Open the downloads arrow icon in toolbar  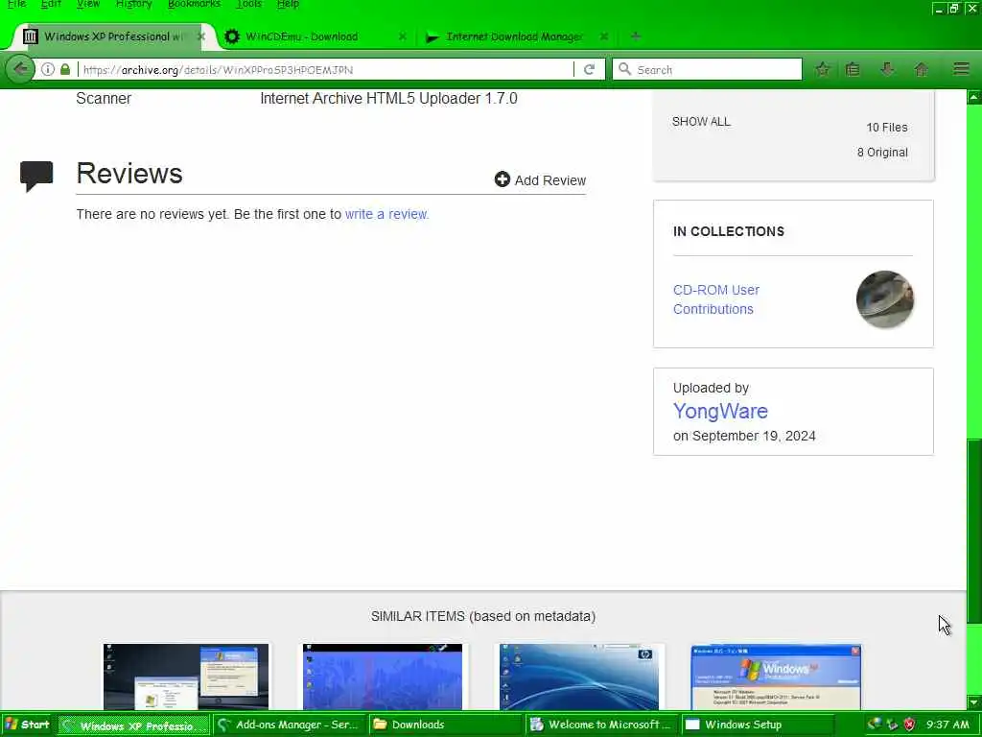pos(887,69)
